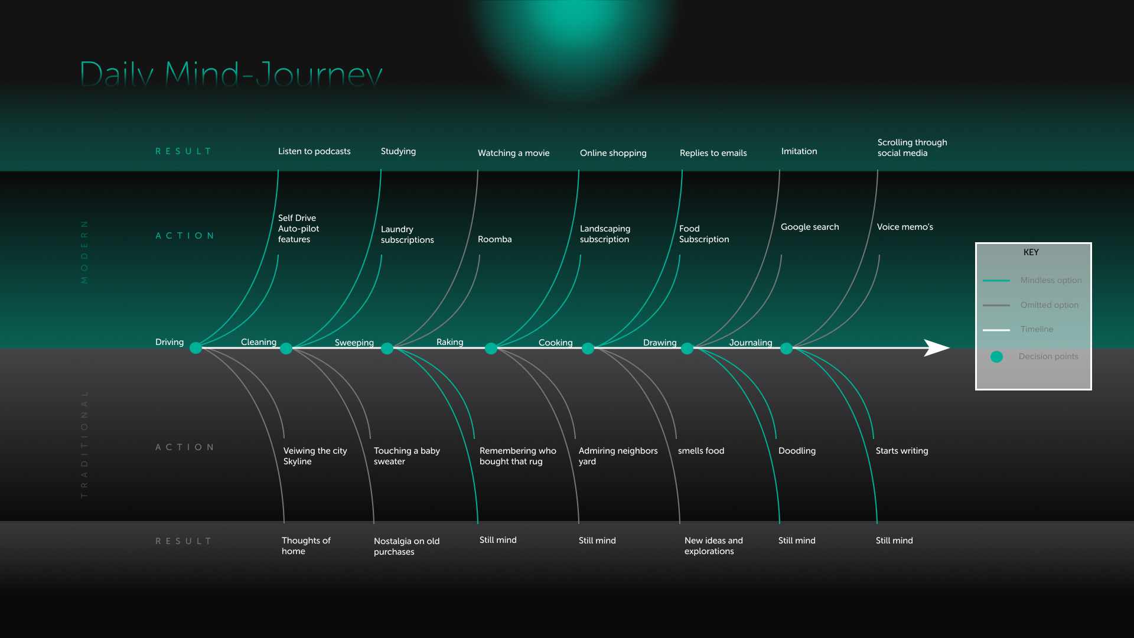The width and height of the screenshot is (1134, 638).
Task: Select the New ideas and explorations text
Action: [713, 546]
